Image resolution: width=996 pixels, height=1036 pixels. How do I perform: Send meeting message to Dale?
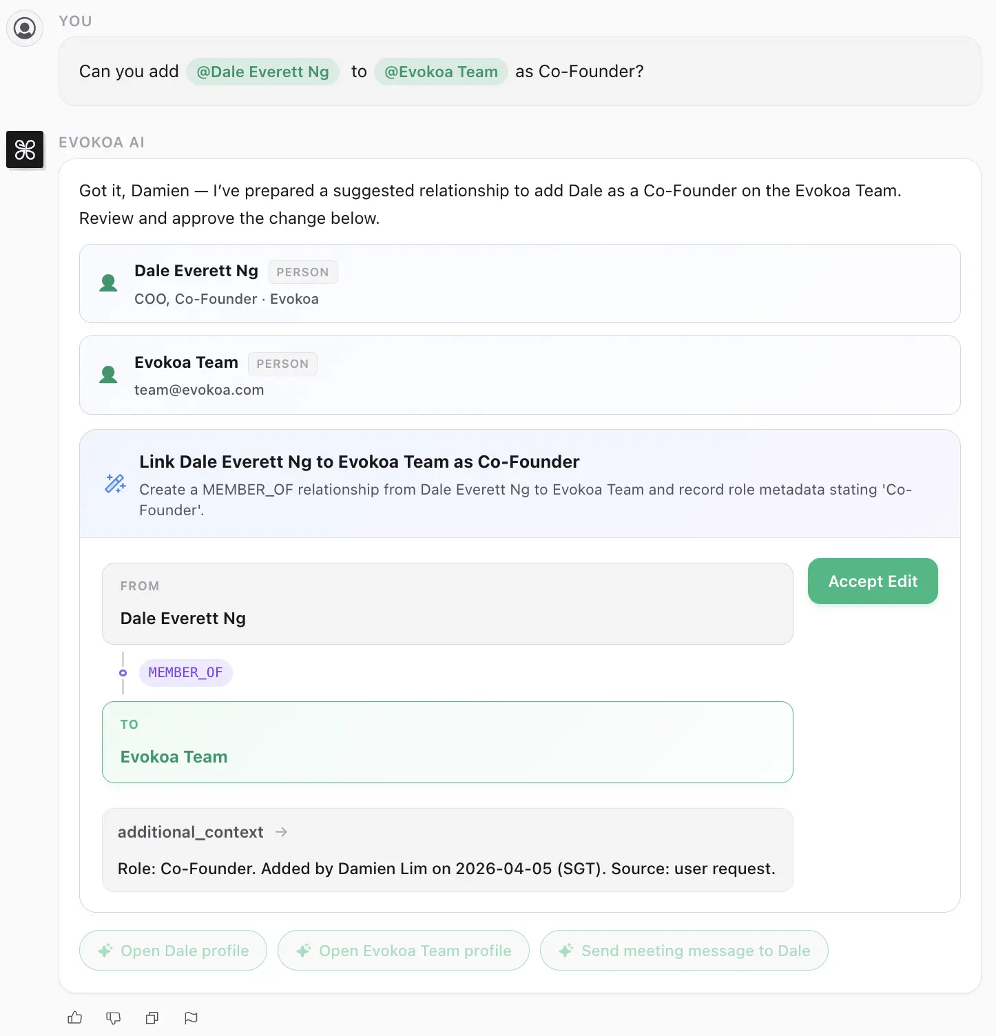tap(683, 951)
